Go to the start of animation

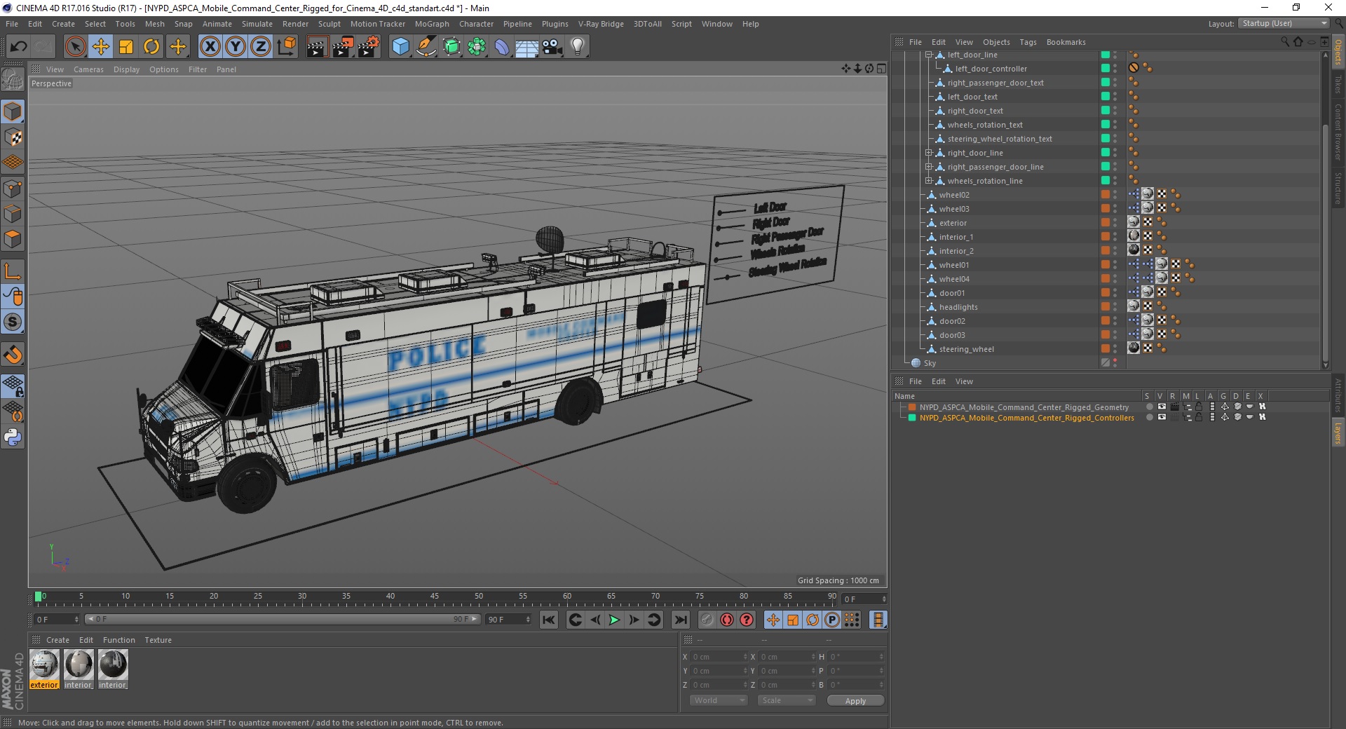tap(549, 620)
